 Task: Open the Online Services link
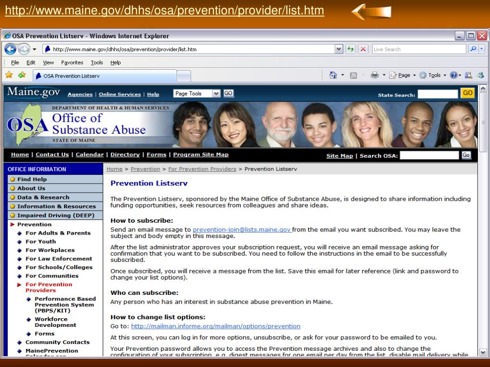120,94
